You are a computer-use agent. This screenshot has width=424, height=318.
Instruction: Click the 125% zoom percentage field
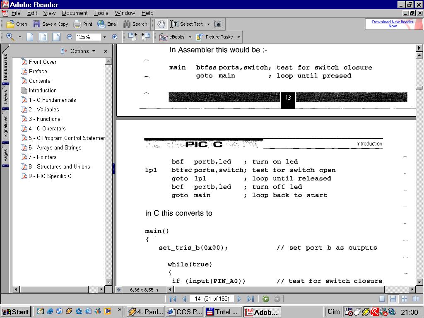coord(88,37)
